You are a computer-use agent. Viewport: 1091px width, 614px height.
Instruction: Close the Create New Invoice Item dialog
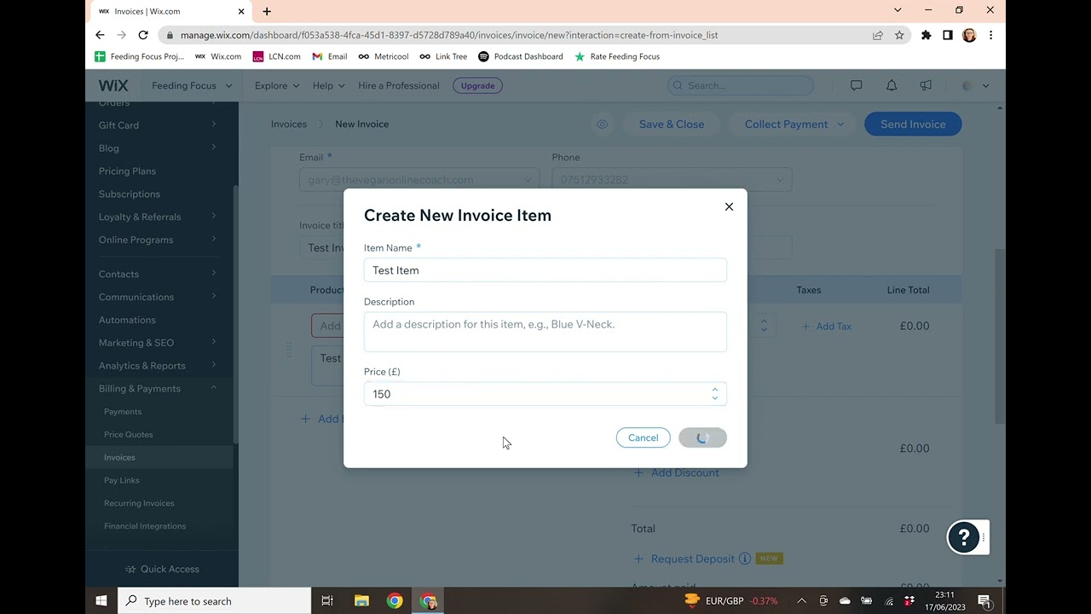click(729, 206)
